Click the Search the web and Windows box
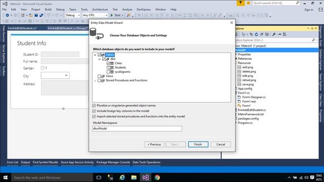 coord(52,177)
